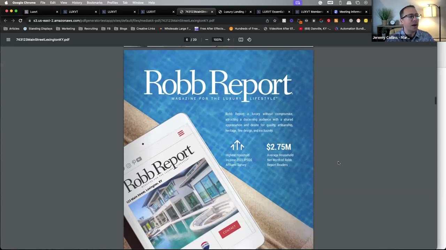
Task: Switch to the Luxury Landing tab
Action: (234, 12)
